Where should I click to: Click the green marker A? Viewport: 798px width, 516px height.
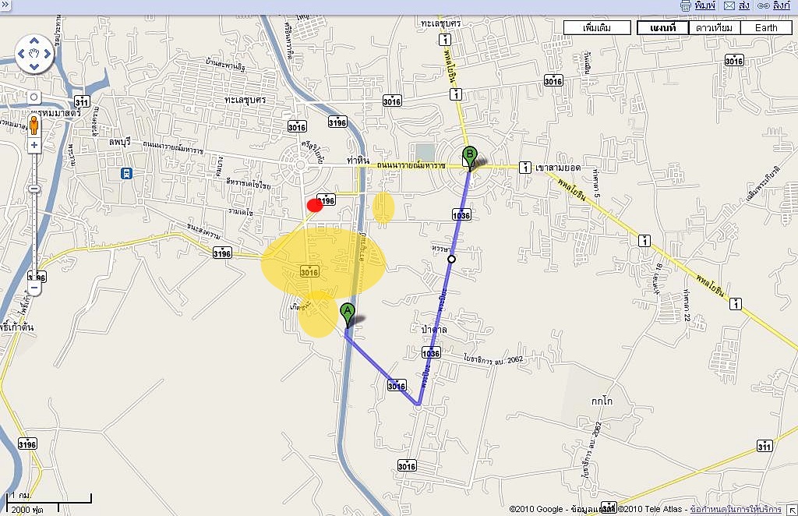tap(348, 313)
